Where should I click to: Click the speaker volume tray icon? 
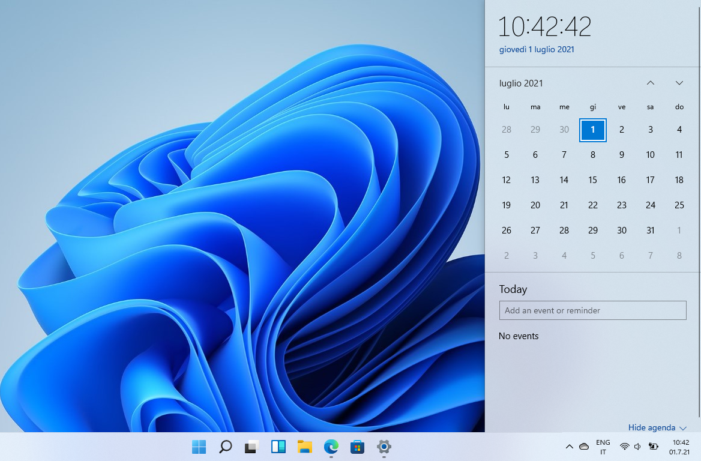(637, 446)
